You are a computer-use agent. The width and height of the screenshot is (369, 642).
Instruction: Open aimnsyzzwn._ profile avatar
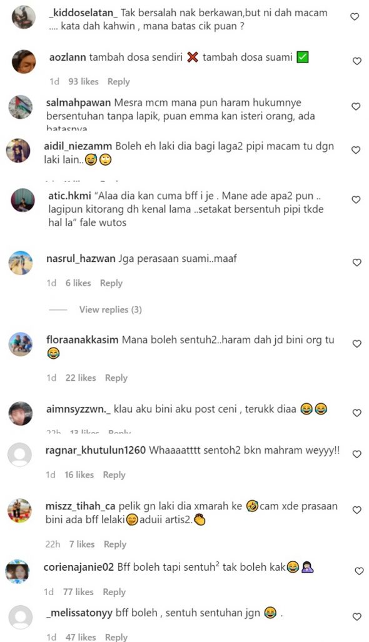21,414
